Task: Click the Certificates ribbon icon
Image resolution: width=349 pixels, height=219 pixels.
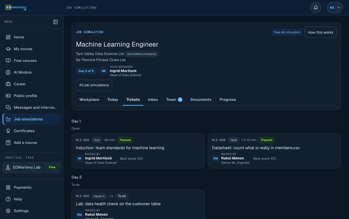Action: coord(8,131)
